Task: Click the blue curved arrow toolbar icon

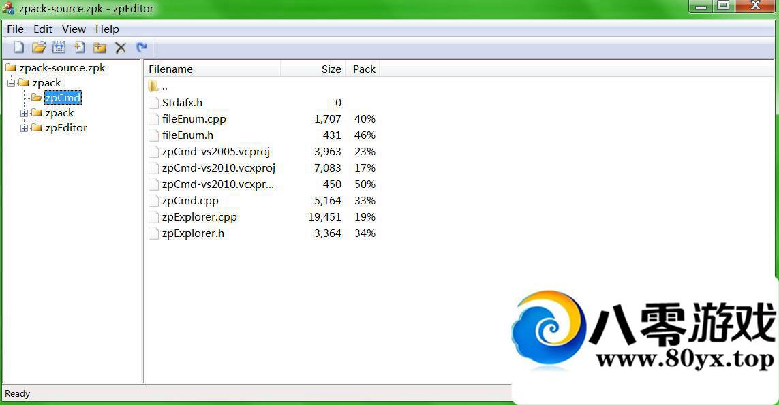Action: click(x=141, y=47)
